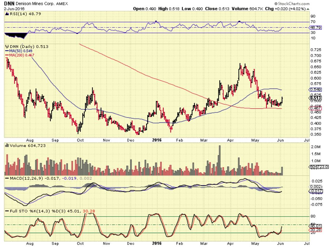
Task: Click the 'MA(50) 0.549' legend entry
Action: point(18,51)
